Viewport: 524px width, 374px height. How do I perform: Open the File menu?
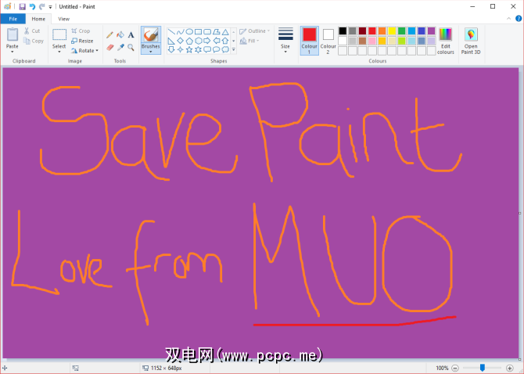tap(13, 19)
